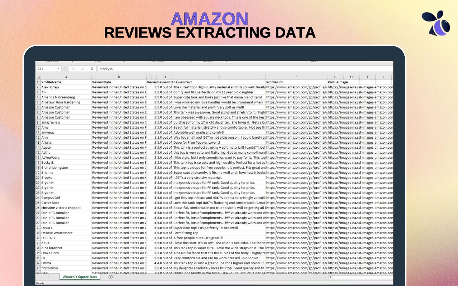Click Emma's '4.0 out of' rating title cell
The image size is (458, 286).
point(165,263)
